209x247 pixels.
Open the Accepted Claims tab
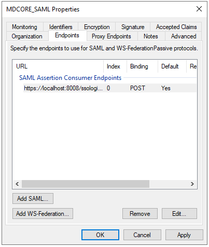click(176, 27)
